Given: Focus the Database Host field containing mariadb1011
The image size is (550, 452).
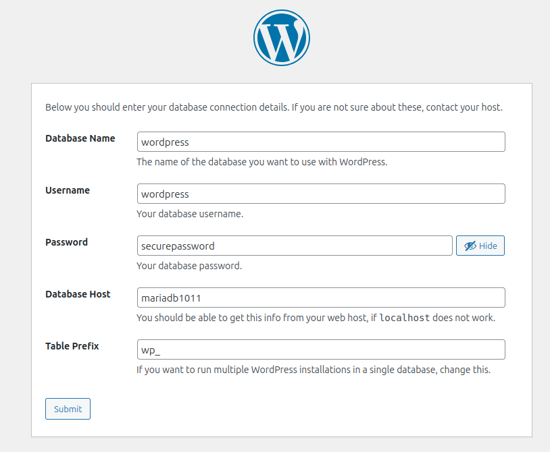Looking at the screenshot, I should tap(321, 298).
